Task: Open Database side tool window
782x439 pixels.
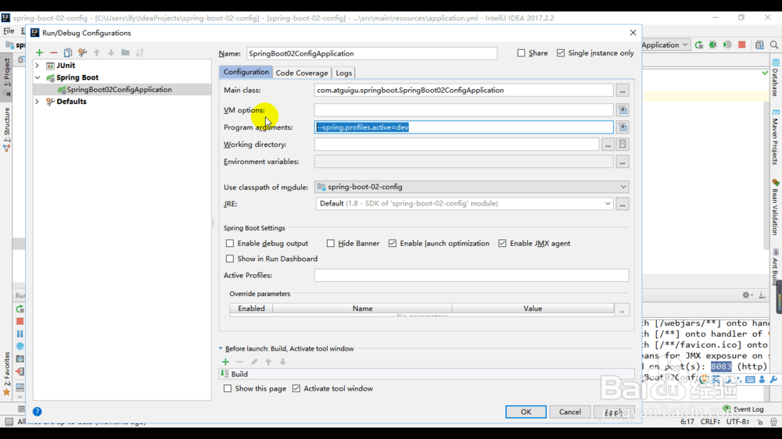Action: 776,79
